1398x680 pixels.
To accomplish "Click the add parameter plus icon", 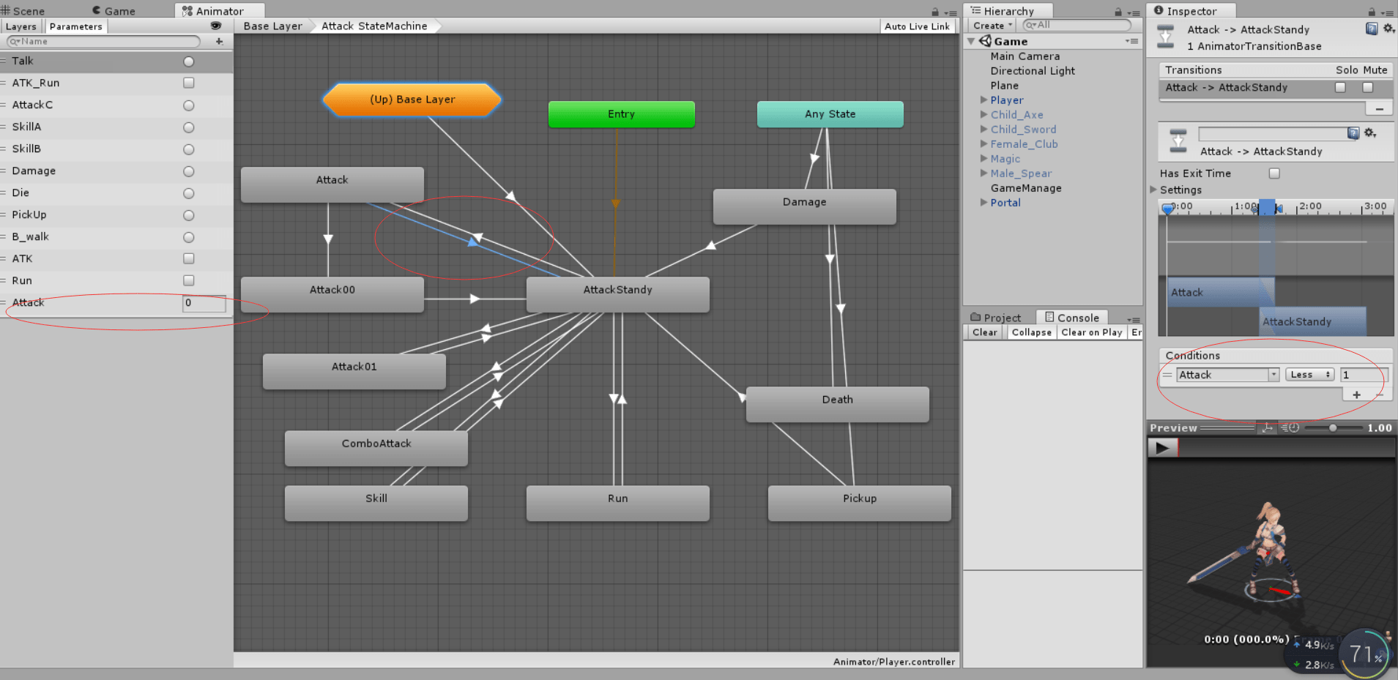I will [219, 42].
